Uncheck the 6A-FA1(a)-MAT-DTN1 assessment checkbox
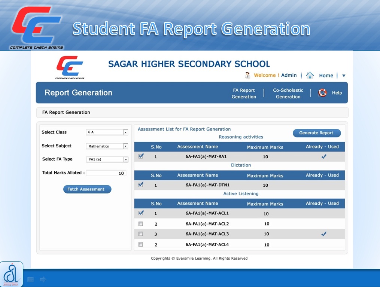380x287 pixels. click(141, 184)
